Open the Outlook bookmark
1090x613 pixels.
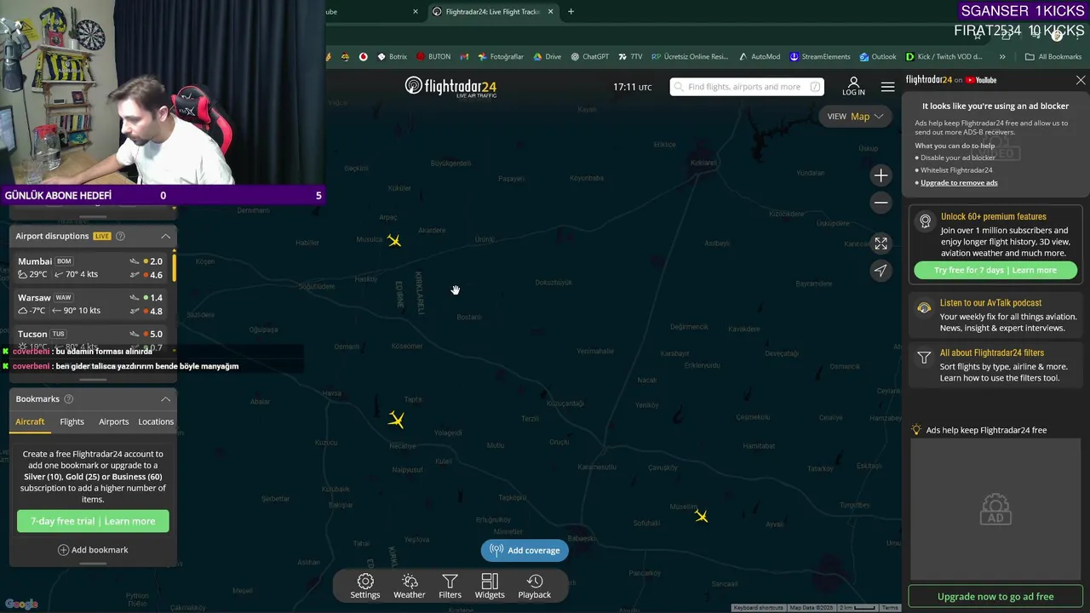(x=877, y=57)
